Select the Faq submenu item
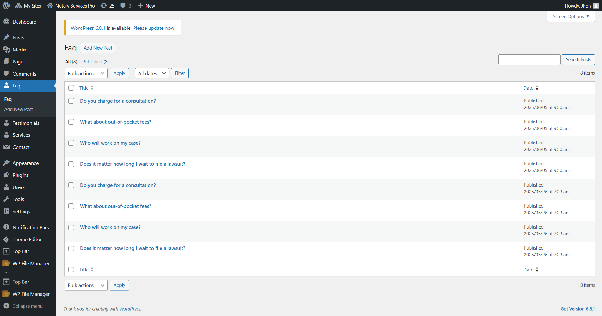The height and width of the screenshot is (316, 602). [x=8, y=99]
